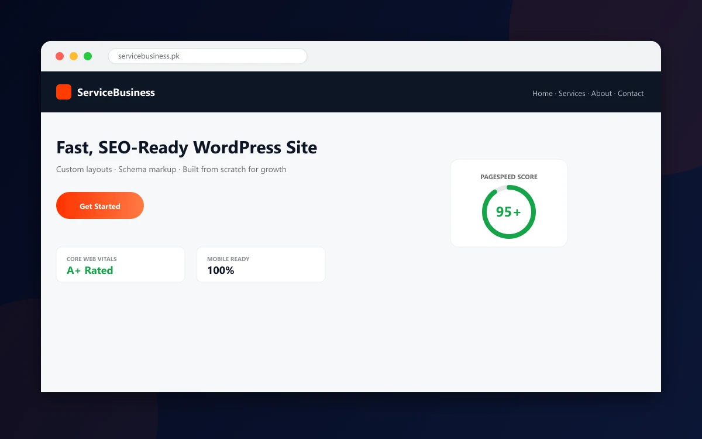Click the MOBILE READY label
702x439 pixels.
[228, 259]
